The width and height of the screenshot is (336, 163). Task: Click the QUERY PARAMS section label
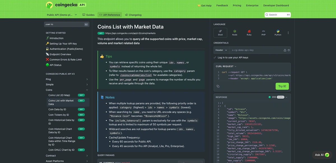(x=106, y=155)
